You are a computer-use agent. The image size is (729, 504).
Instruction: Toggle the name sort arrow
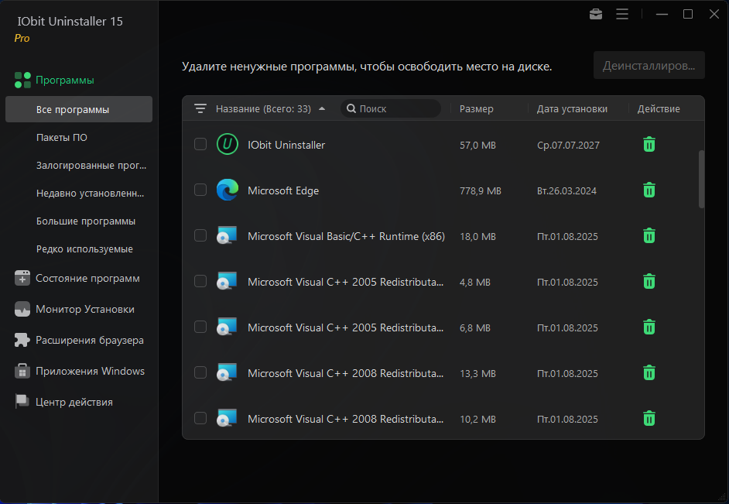click(x=322, y=109)
